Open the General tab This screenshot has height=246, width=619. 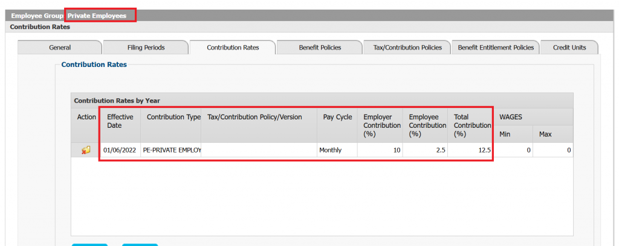60,48
